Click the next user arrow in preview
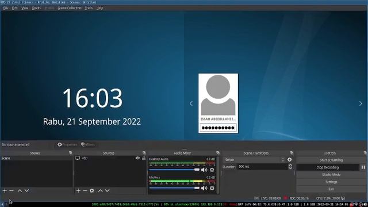The height and width of the screenshot is (207, 368). tap(361, 103)
